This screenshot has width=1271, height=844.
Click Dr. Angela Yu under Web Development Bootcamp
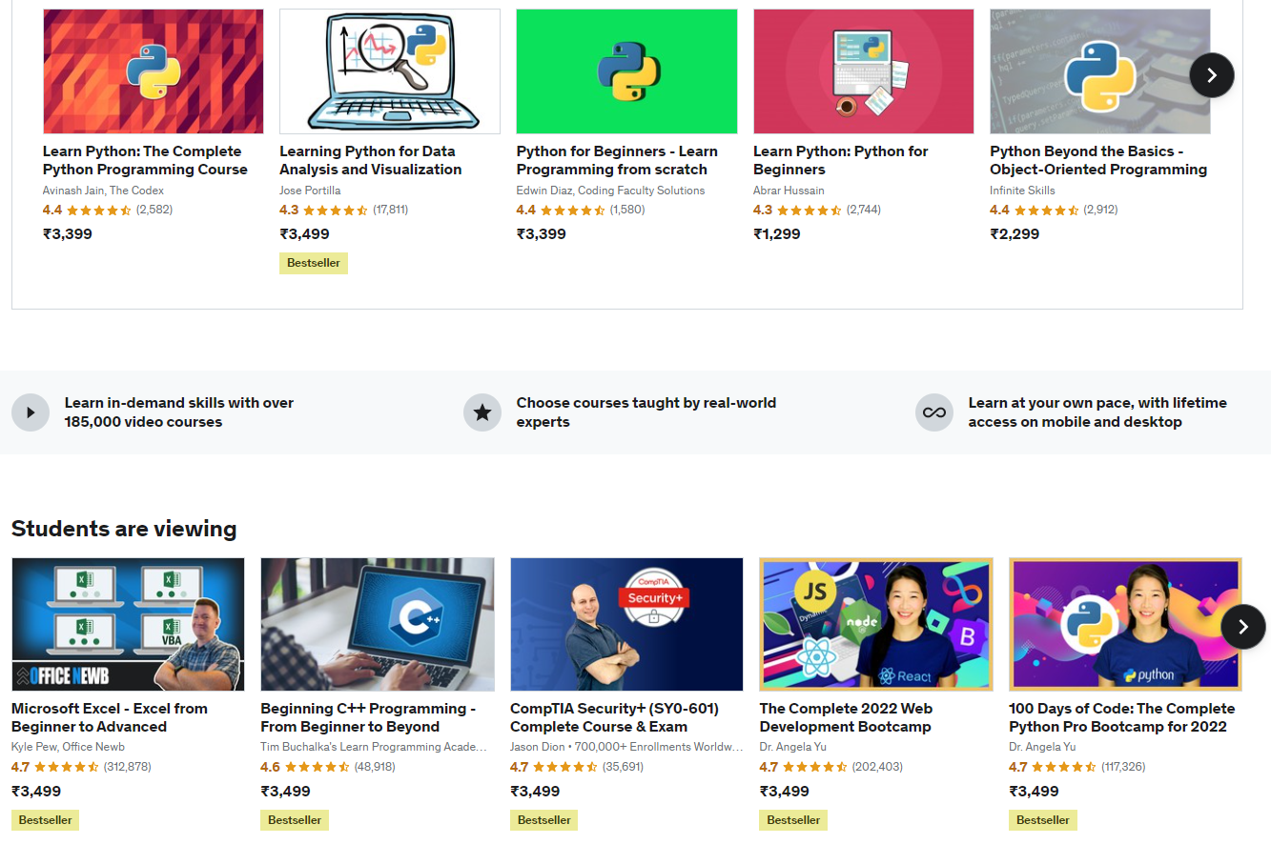point(792,747)
